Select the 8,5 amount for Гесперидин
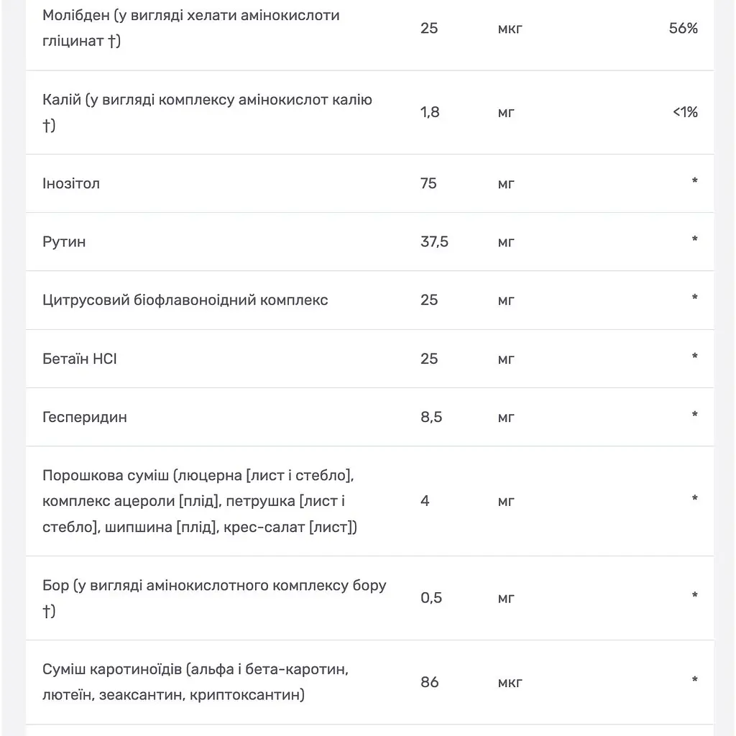 coord(431,417)
